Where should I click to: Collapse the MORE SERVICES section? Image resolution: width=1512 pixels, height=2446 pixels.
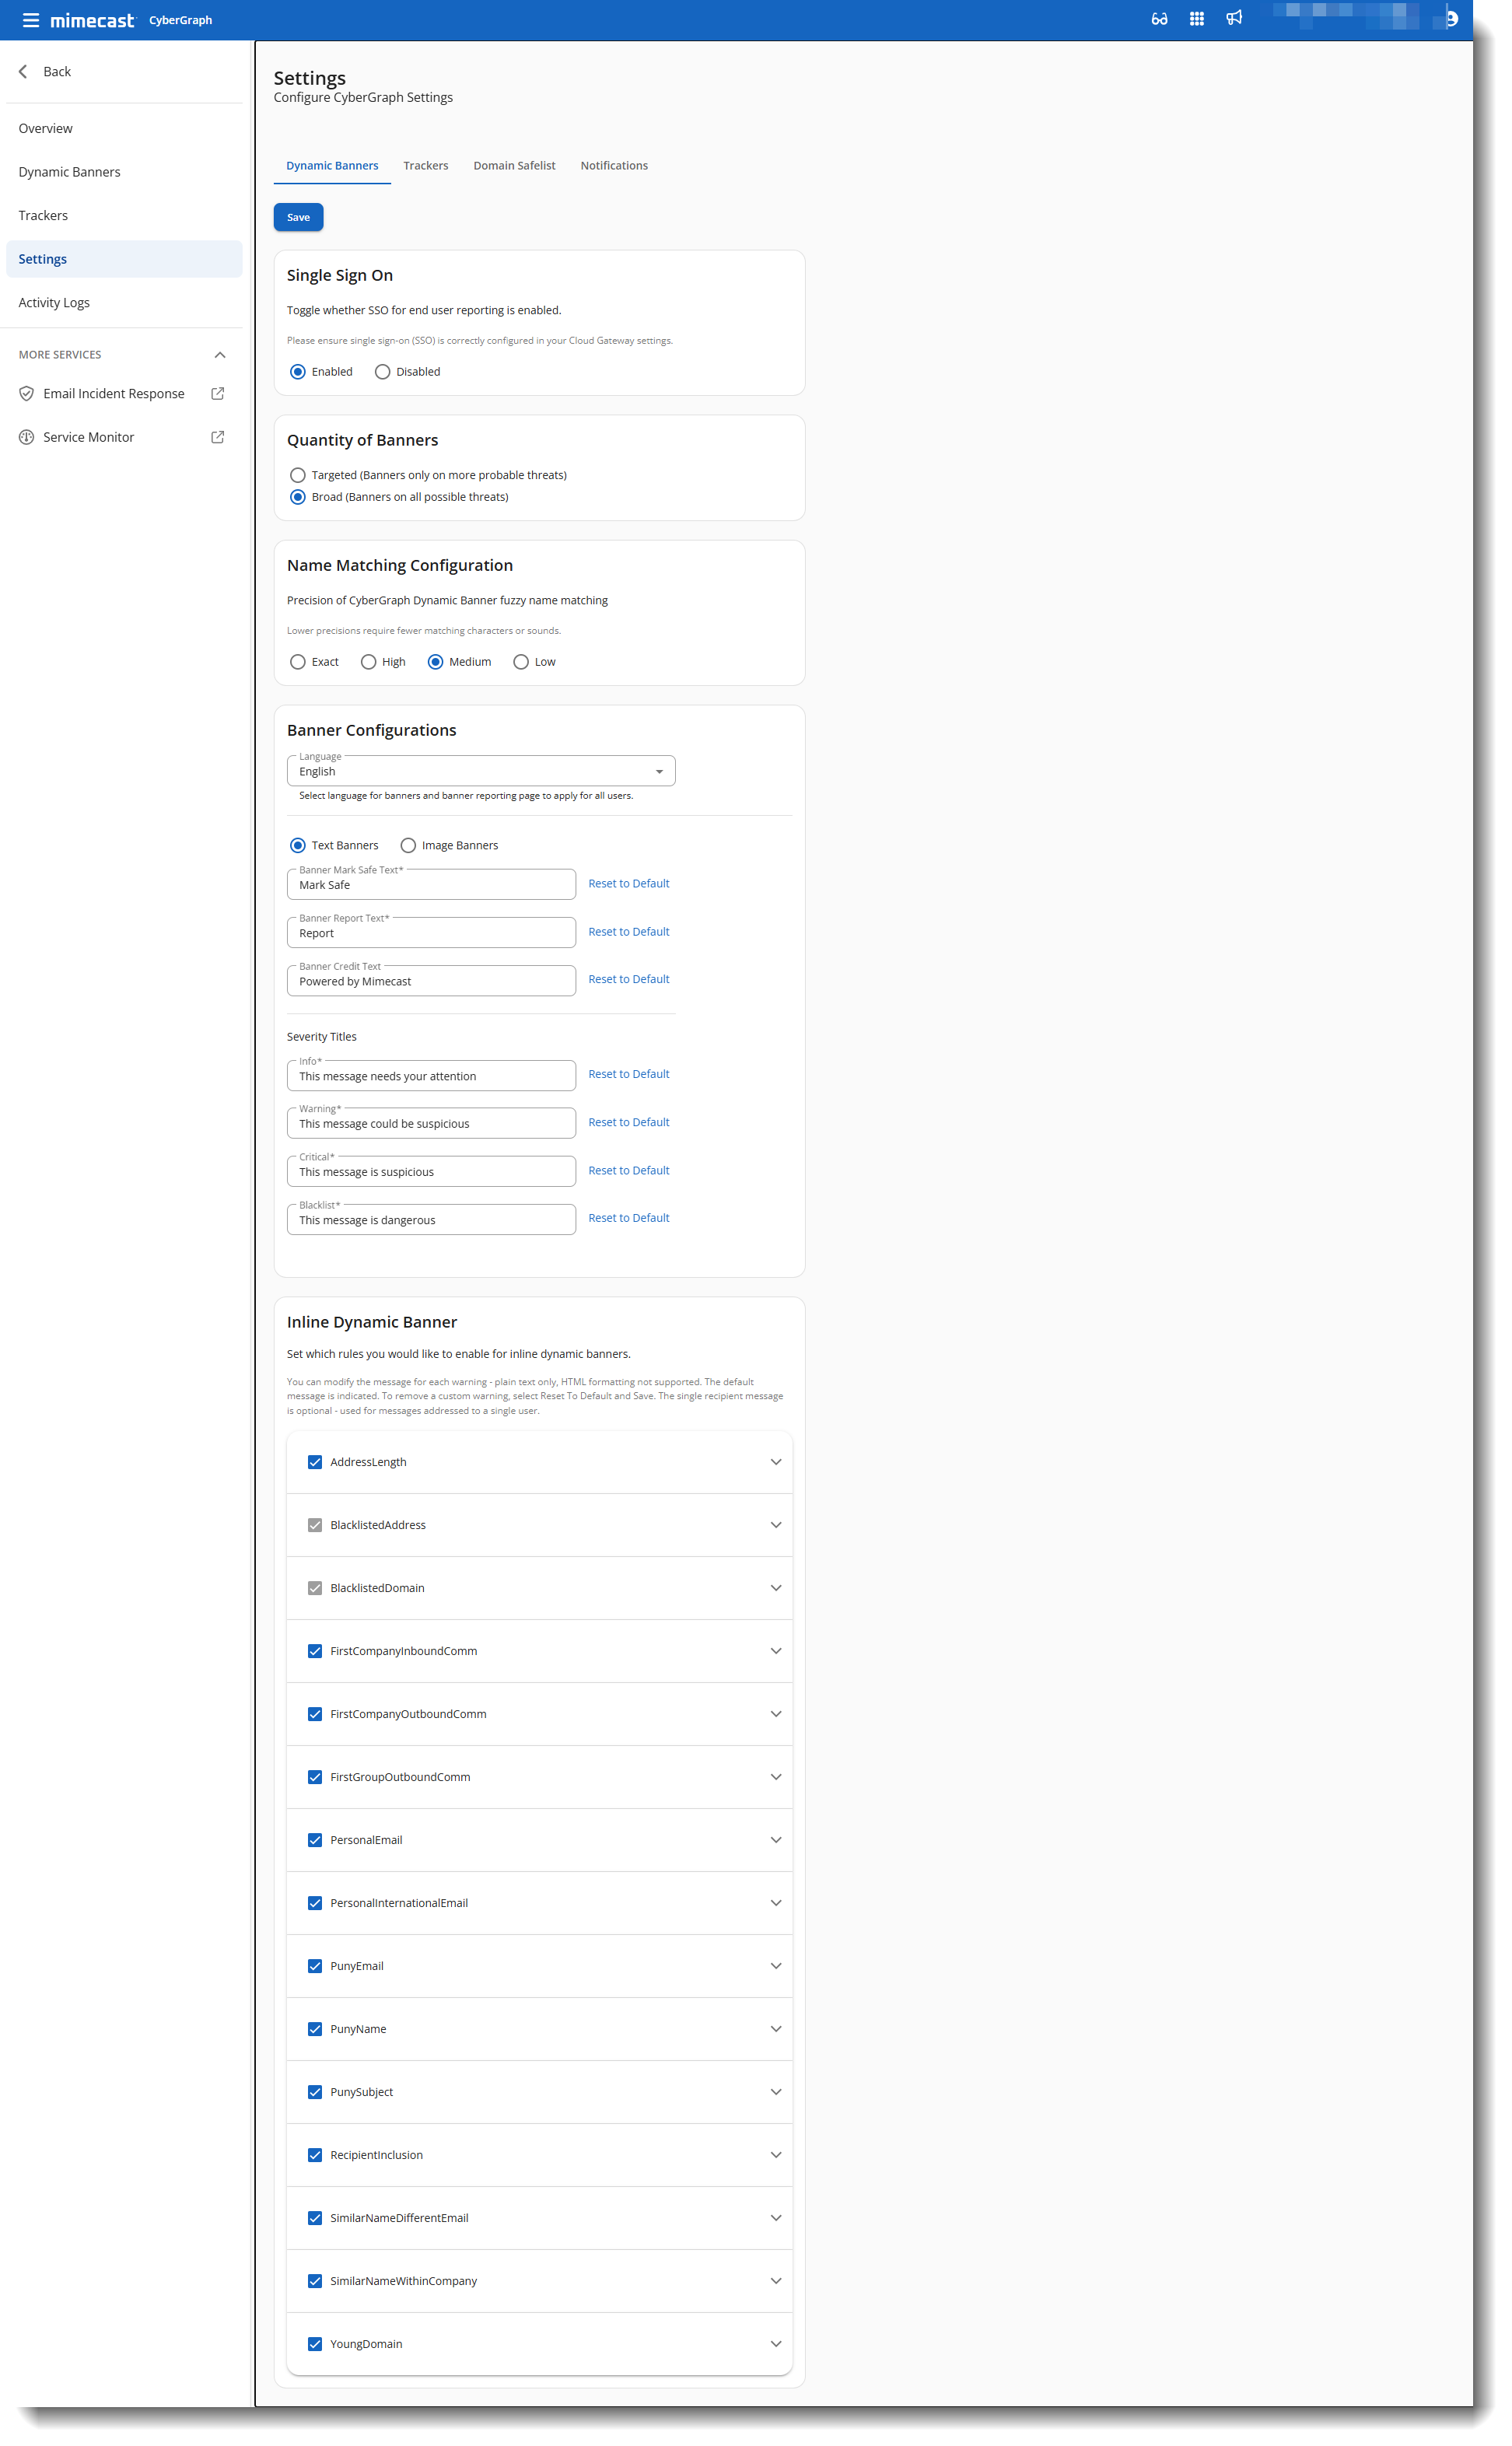[x=219, y=354]
